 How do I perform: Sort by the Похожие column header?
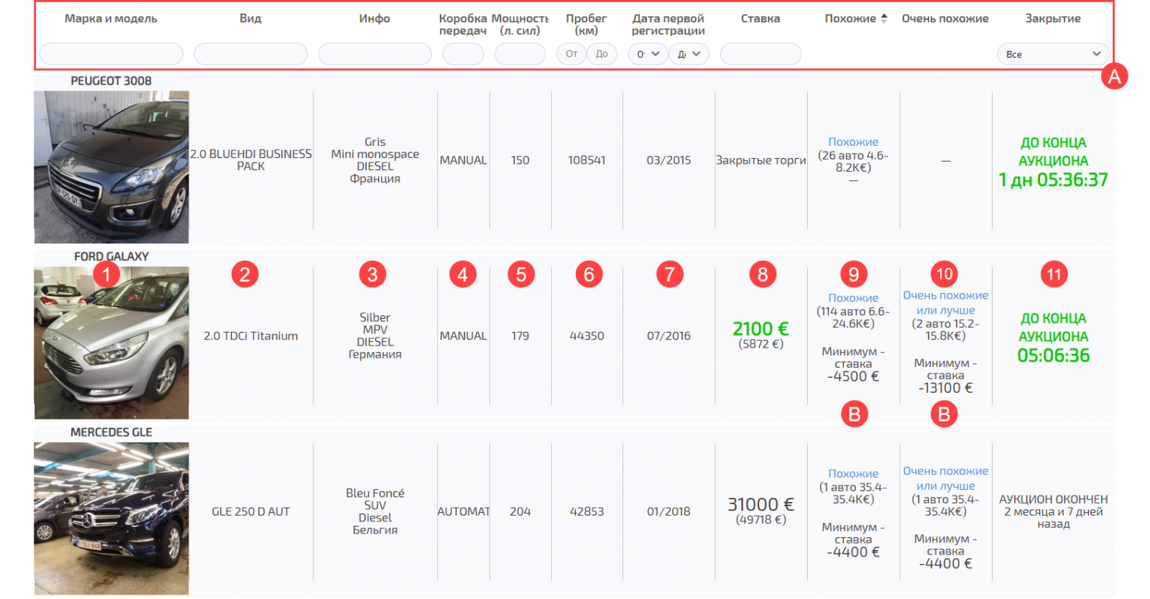(850, 18)
